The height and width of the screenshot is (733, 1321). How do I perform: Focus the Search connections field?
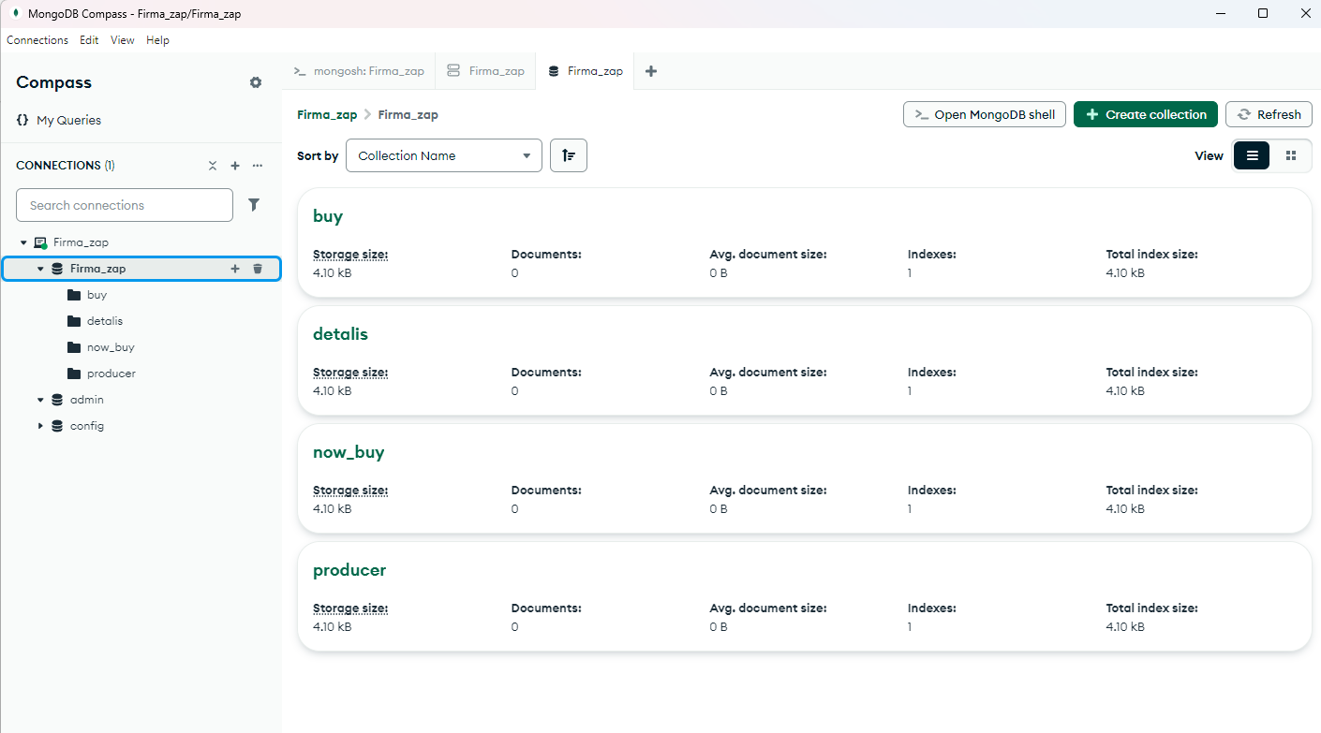[x=125, y=205]
